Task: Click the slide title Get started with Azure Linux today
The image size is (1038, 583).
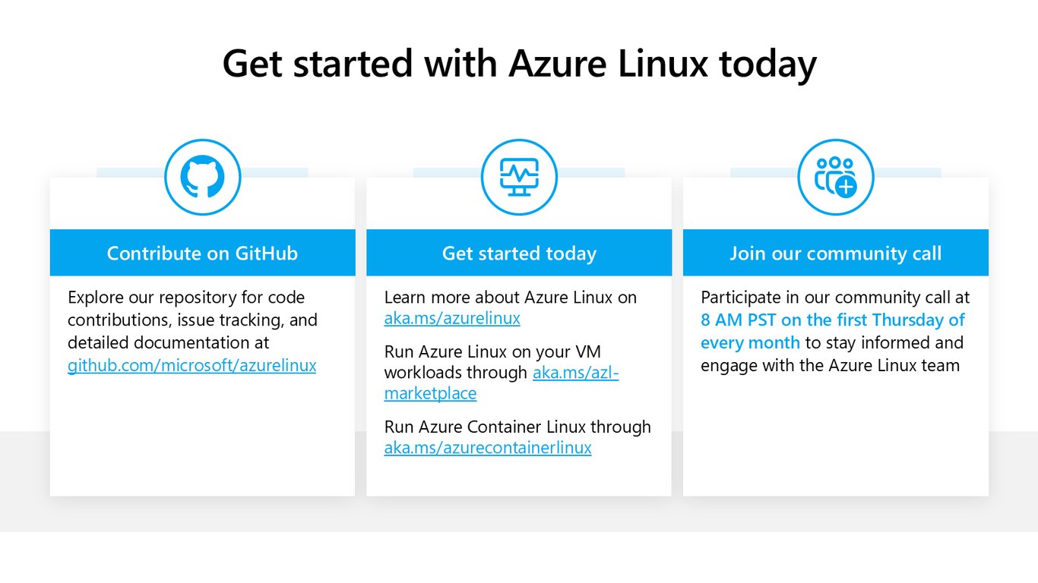Action: click(x=519, y=63)
